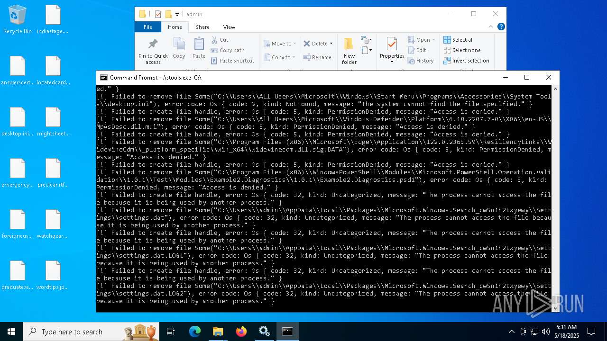Click the Command Prompt taskbar icon

coord(287,332)
